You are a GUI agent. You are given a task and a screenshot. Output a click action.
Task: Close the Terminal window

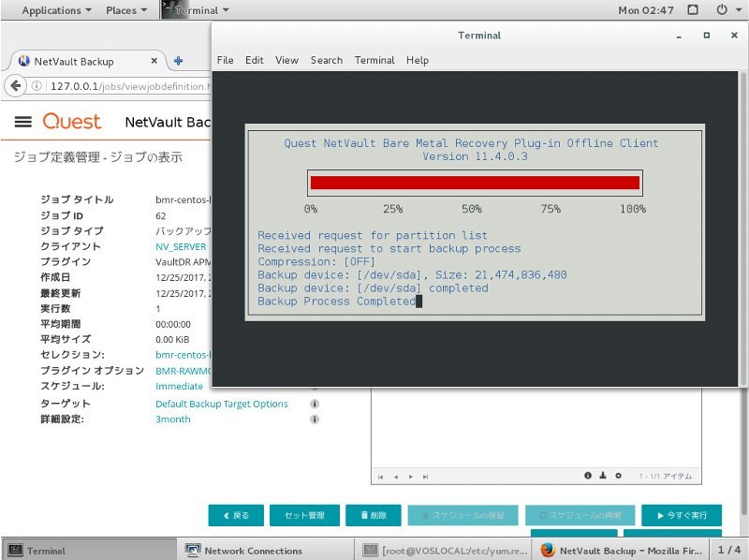pos(734,36)
